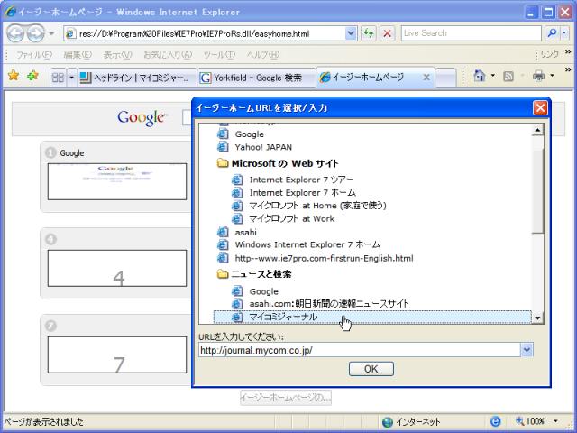Click the browser Forward button
The image size is (577, 433).
(x=36, y=33)
